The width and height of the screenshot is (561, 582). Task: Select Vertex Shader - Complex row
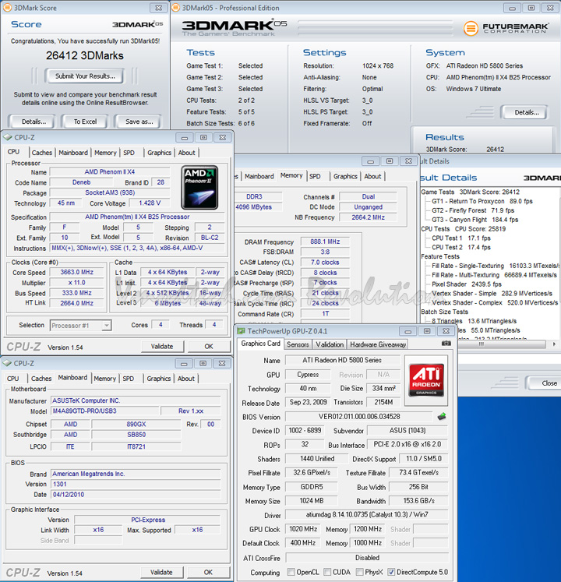495,303
